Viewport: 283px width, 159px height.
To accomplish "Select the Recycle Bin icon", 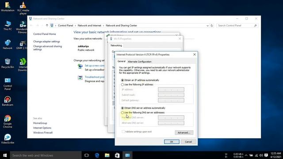I will point(8,63).
